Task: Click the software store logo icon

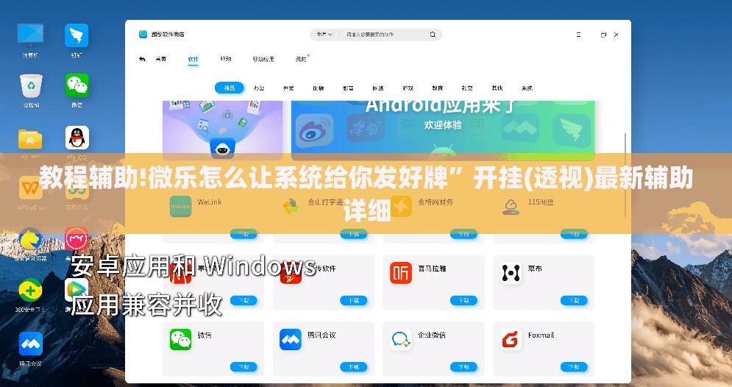Action: pyautogui.click(x=143, y=34)
